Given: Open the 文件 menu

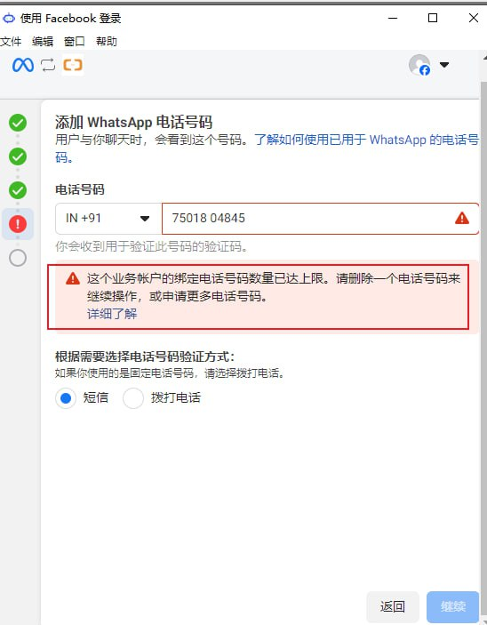Looking at the screenshot, I should [11, 42].
